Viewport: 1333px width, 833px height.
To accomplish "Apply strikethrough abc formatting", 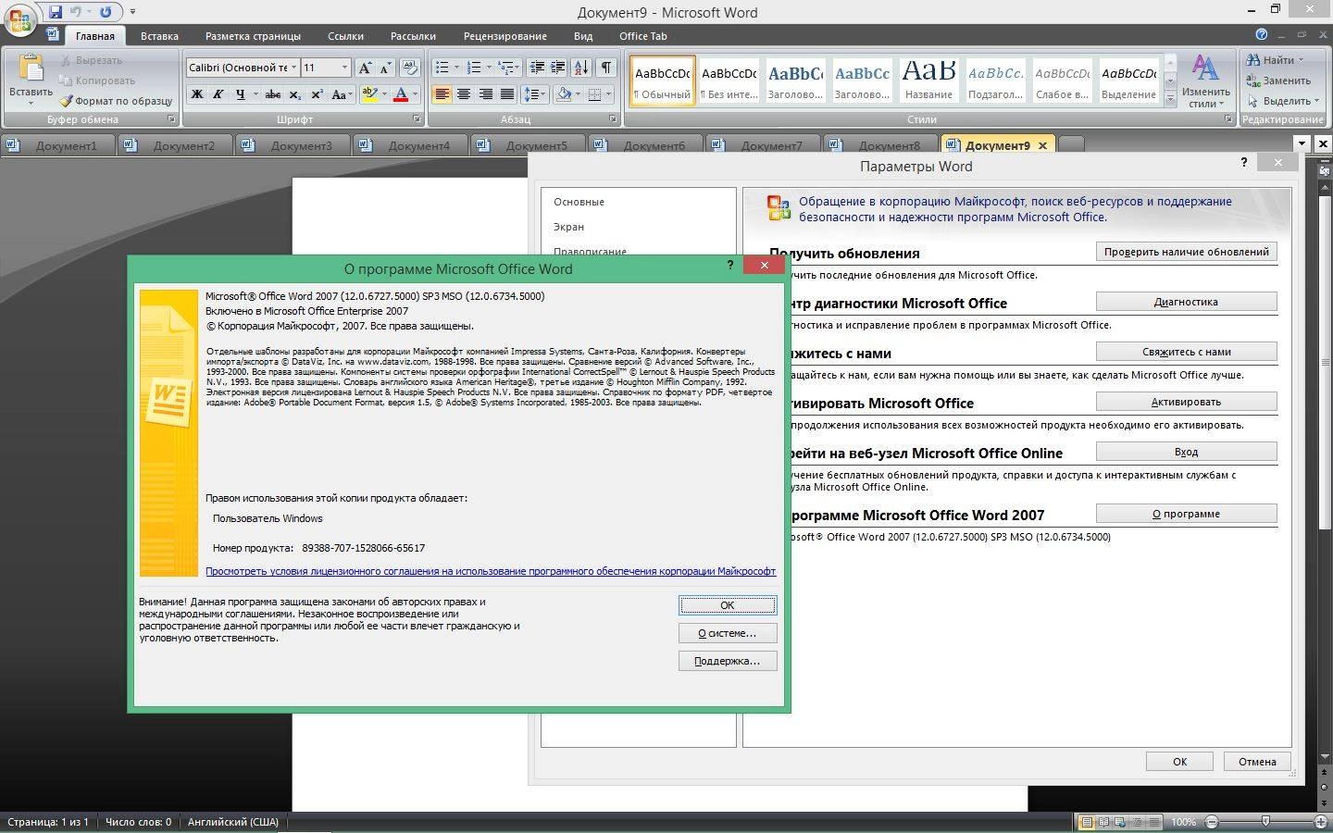I will 272,94.
